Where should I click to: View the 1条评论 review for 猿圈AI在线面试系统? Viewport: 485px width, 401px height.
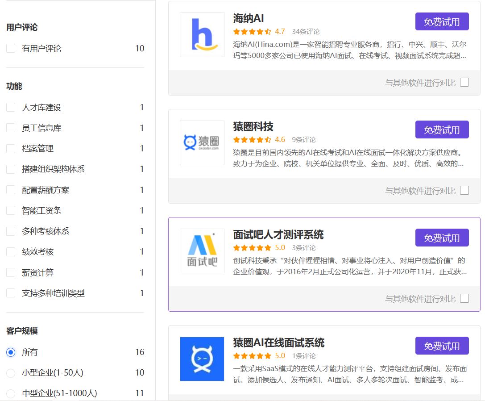[x=304, y=356]
